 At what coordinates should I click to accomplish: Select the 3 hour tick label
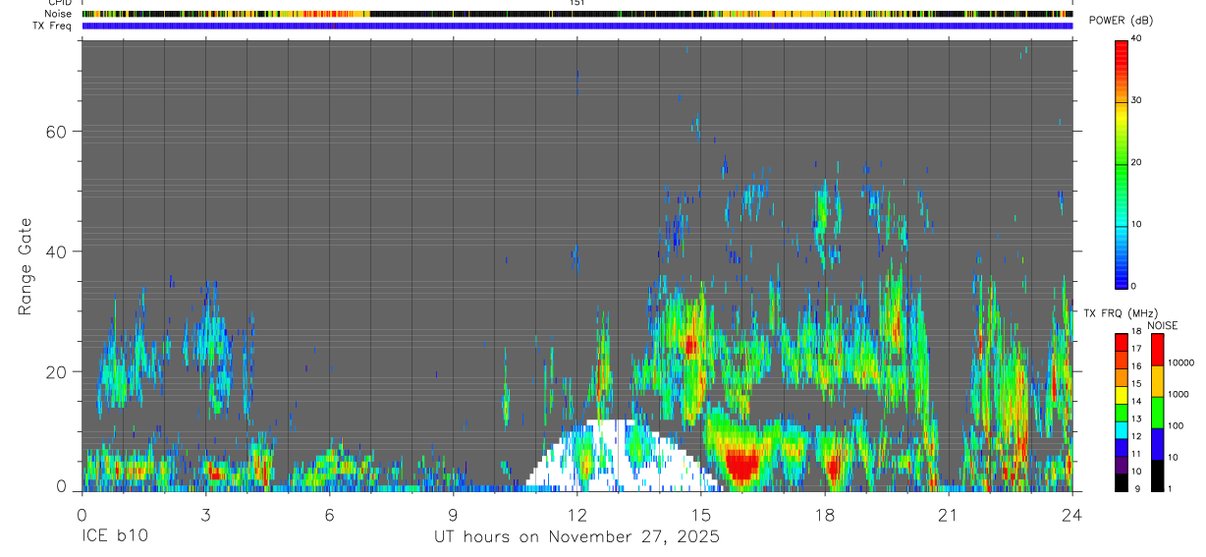point(205,515)
